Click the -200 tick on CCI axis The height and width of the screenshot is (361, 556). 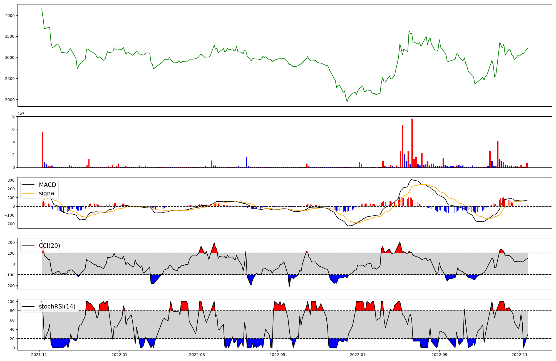click(x=10, y=285)
